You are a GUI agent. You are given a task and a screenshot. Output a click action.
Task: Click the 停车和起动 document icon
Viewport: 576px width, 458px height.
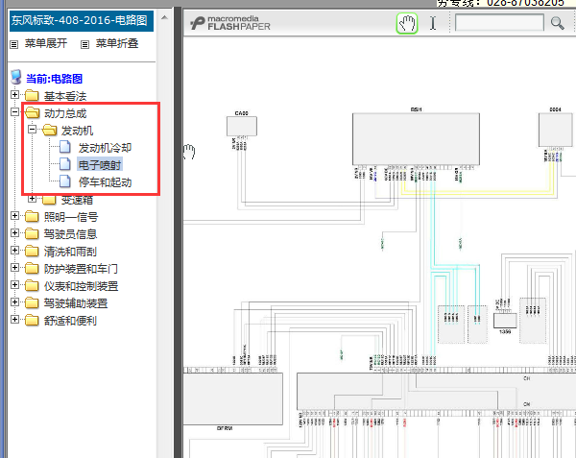(64, 181)
